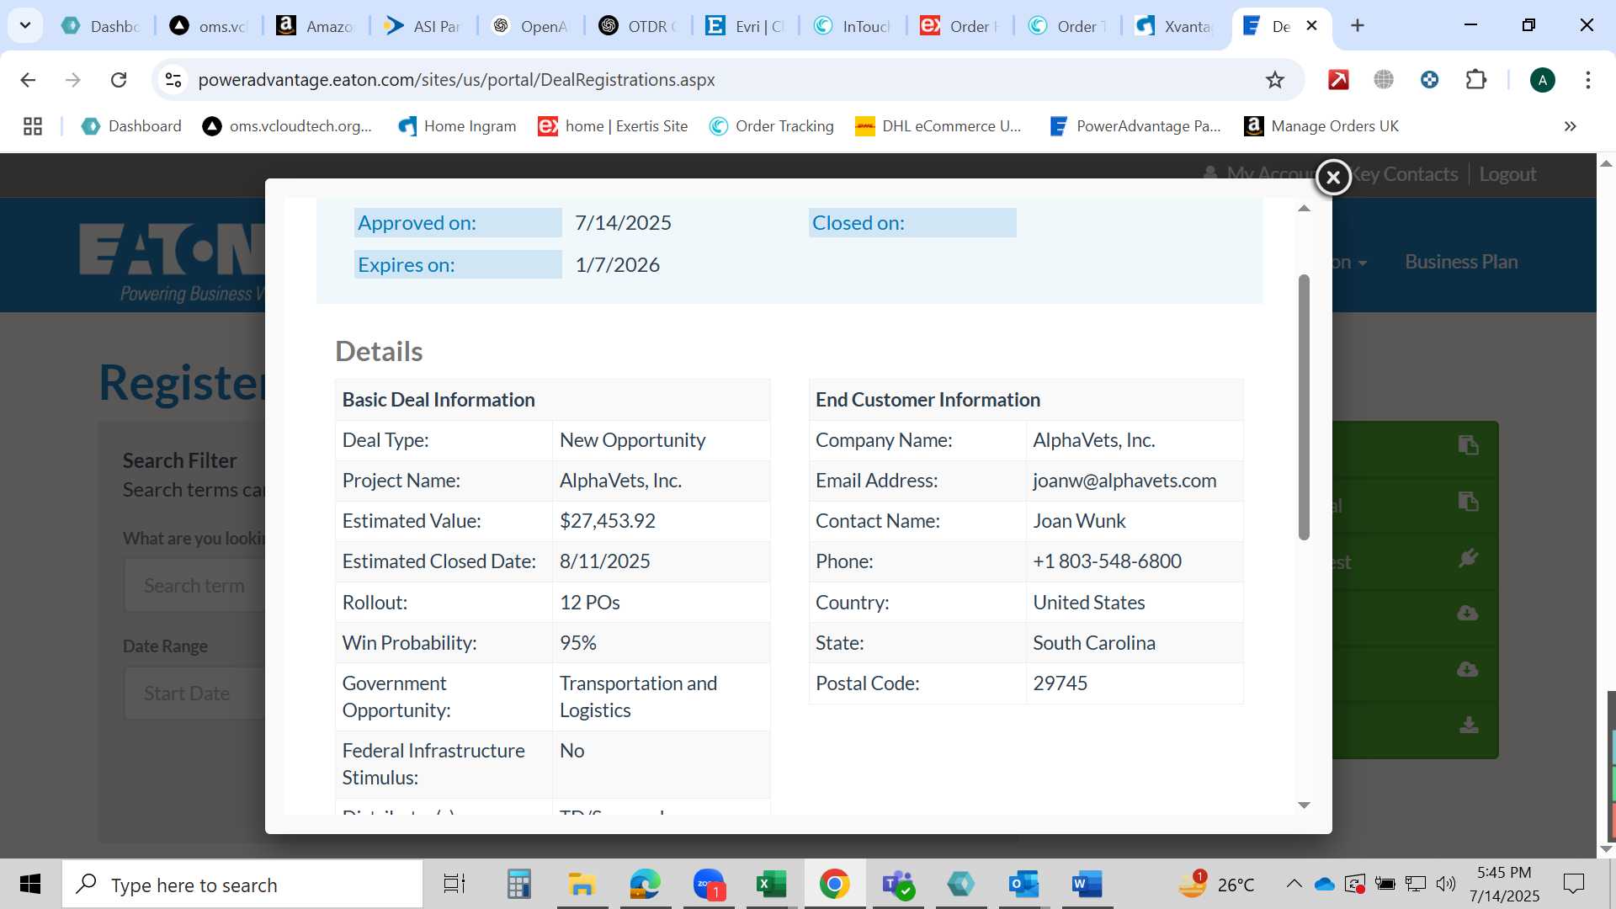
Task: Click the lower cloud download icon
Action: (1468, 669)
